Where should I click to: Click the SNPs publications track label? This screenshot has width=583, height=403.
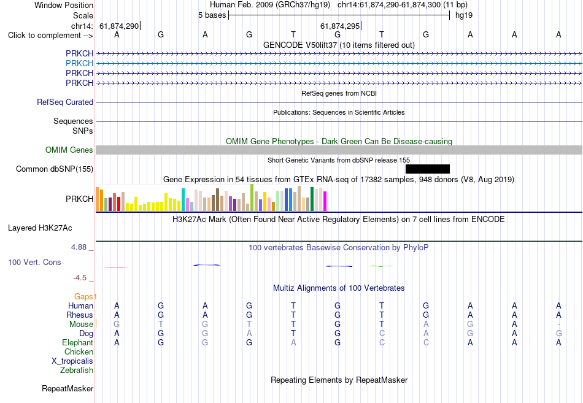coord(83,131)
